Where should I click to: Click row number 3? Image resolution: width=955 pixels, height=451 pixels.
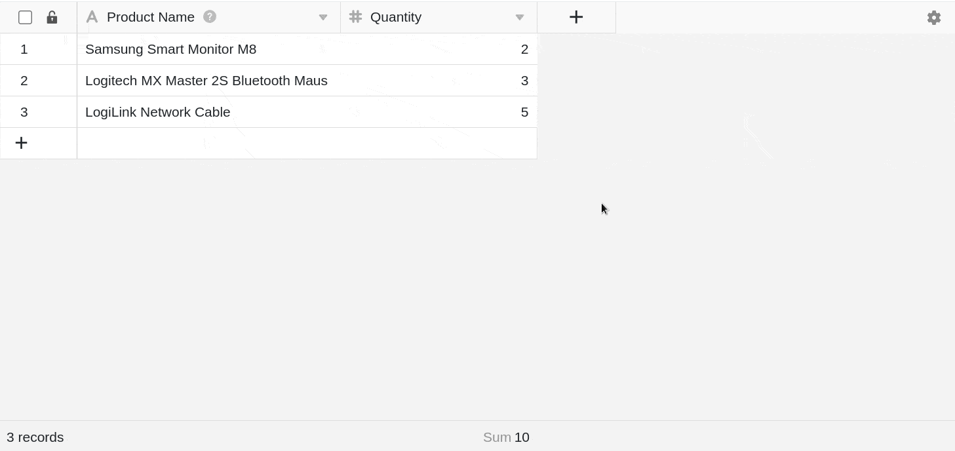click(24, 112)
